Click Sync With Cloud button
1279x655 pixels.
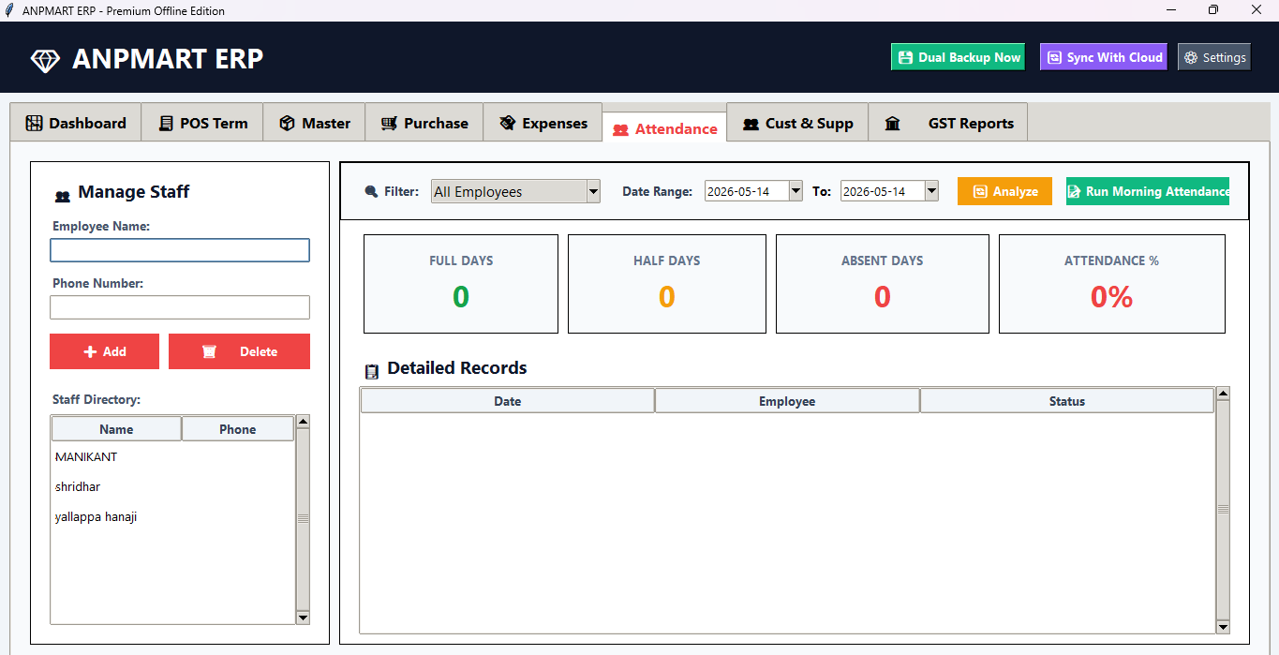pos(1104,57)
